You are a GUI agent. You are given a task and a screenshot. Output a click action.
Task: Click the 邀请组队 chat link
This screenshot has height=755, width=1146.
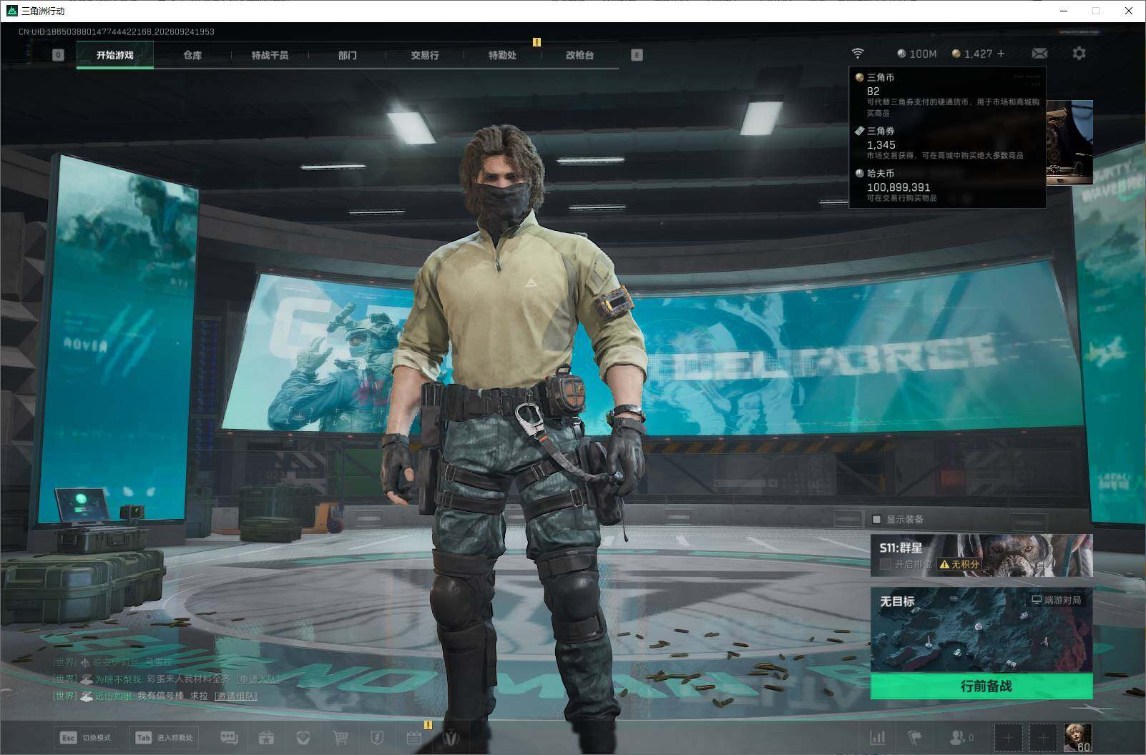click(236, 696)
